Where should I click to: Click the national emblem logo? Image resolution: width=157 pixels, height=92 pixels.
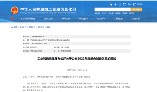(x=15, y=10)
